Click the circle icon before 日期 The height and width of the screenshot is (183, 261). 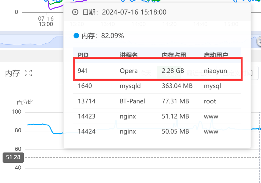click(x=75, y=12)
